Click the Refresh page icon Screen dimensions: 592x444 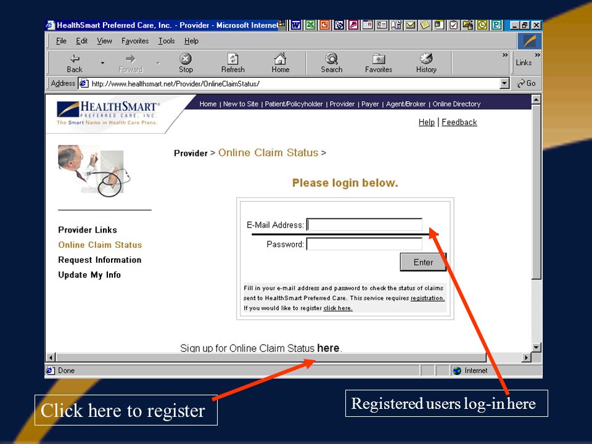(x=232, y=59)
